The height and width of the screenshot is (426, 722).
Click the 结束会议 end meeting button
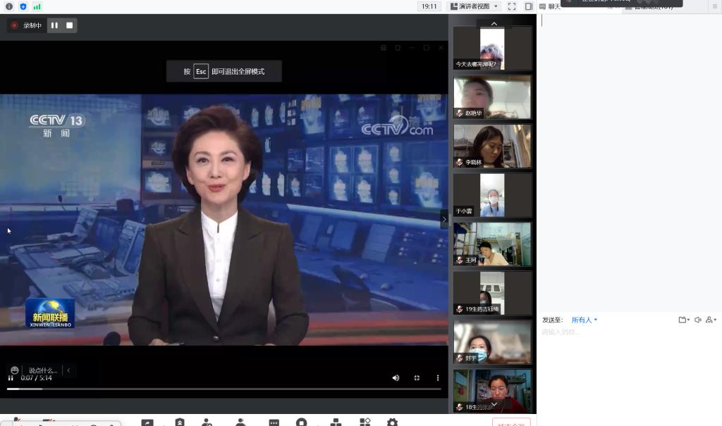(510, 424)
